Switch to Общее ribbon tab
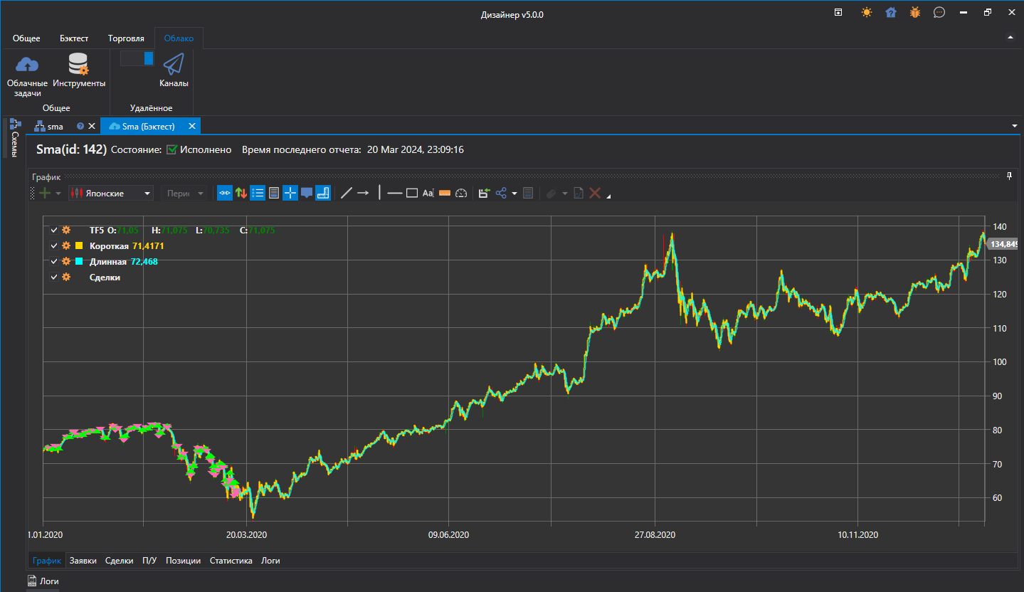 [x=26, y=38]
